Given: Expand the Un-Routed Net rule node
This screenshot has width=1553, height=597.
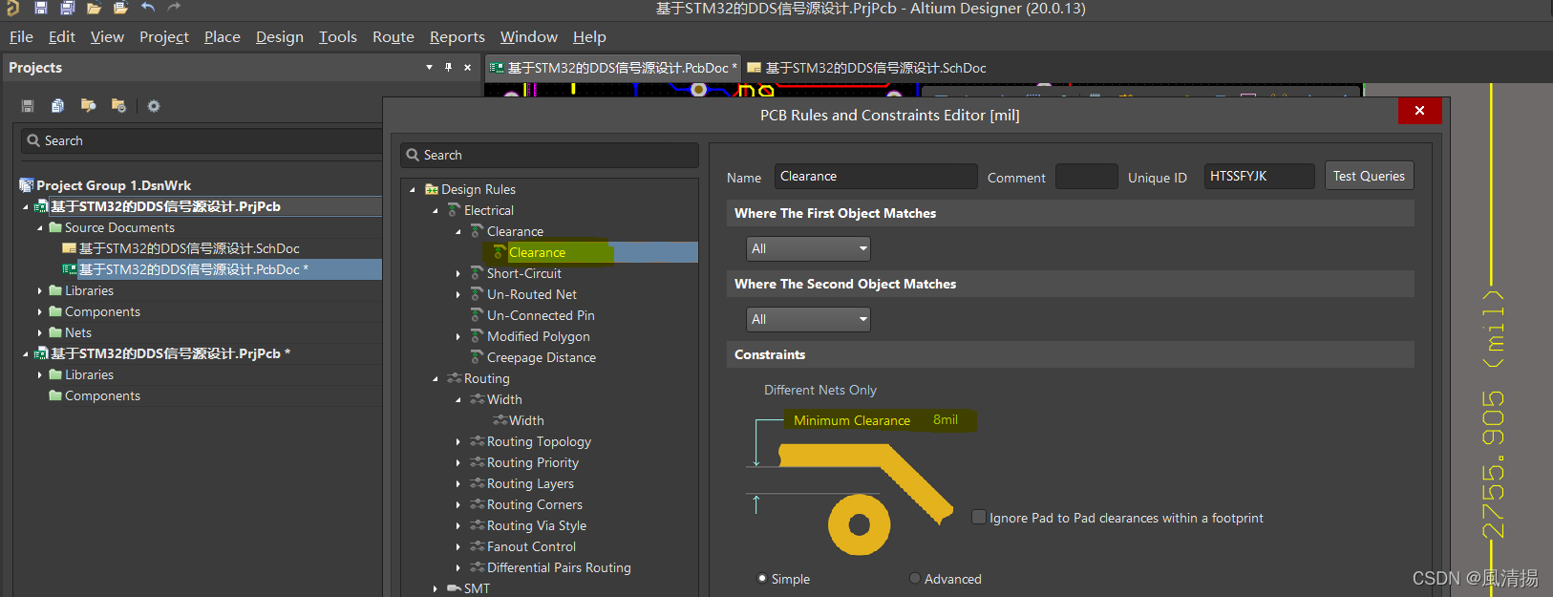Looking at the screenshot, I should (458, 294).
